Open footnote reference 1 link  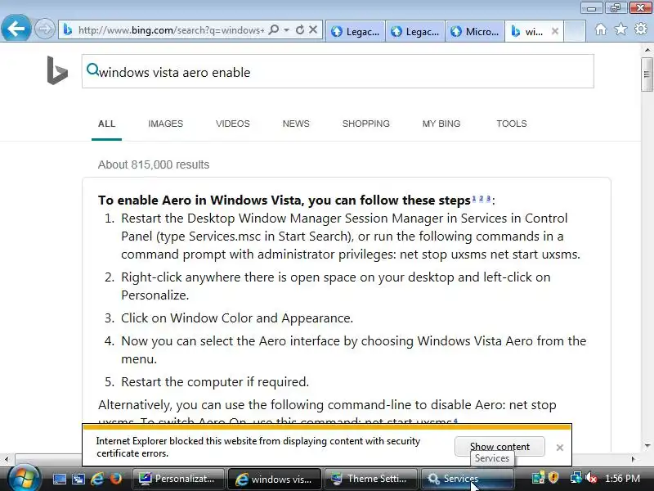pyautogui.click(x=474, y=199)
